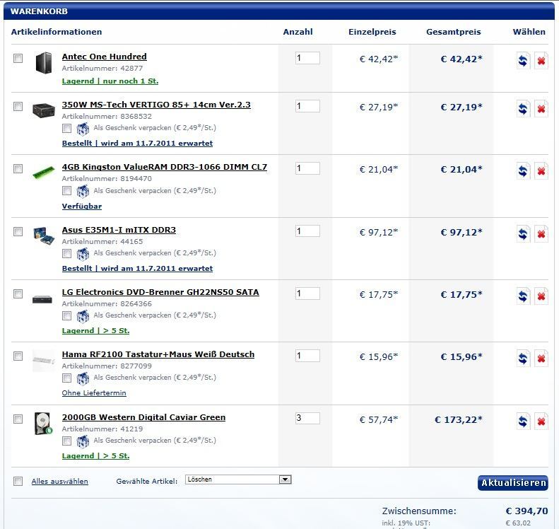
Task: Enable gift wrapping for Asus E35M1-I
Action: coord(66,253)
